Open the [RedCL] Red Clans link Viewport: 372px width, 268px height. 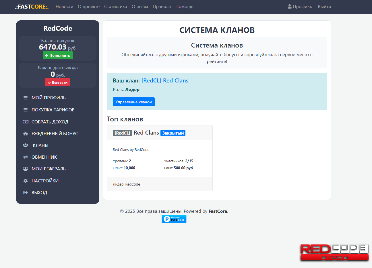pos(165,81)
